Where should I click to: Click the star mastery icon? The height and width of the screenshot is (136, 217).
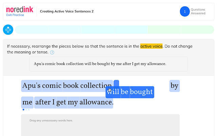click(8, 30)
